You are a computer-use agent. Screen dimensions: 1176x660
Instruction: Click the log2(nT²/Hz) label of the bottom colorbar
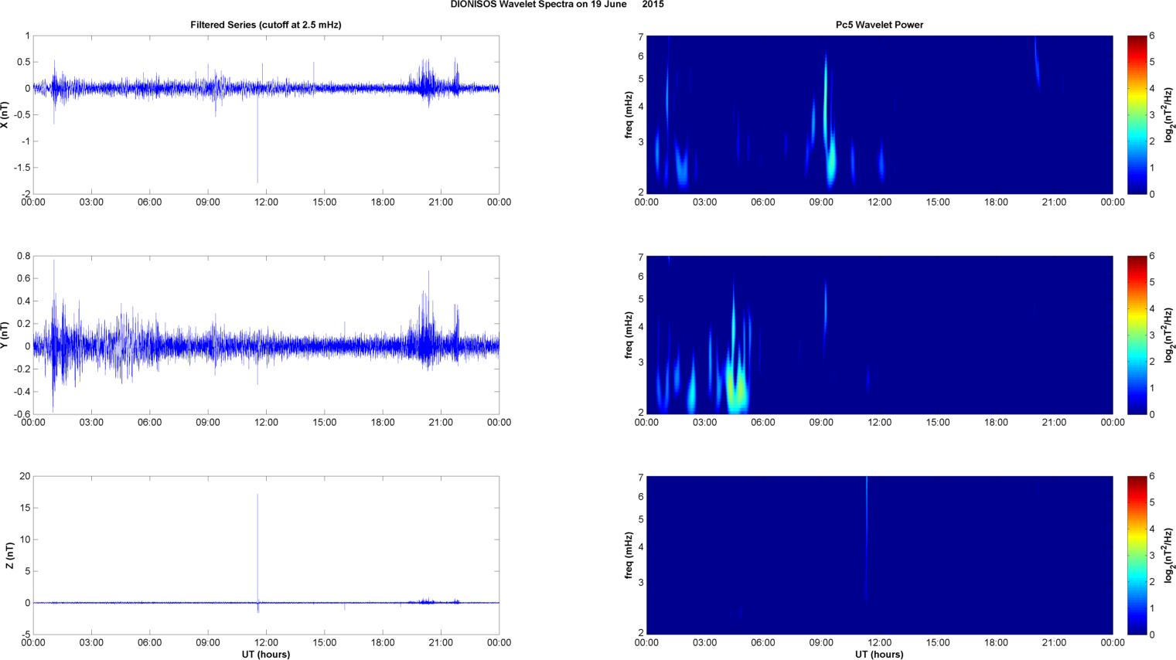tap(1169, 555)
